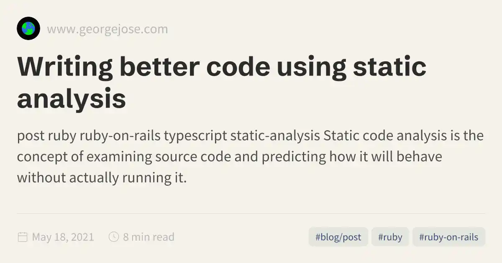This screenshot has height=263, width=502.
Task: Click the word "analysis" on the title's second line
Action: pos(72,99)
